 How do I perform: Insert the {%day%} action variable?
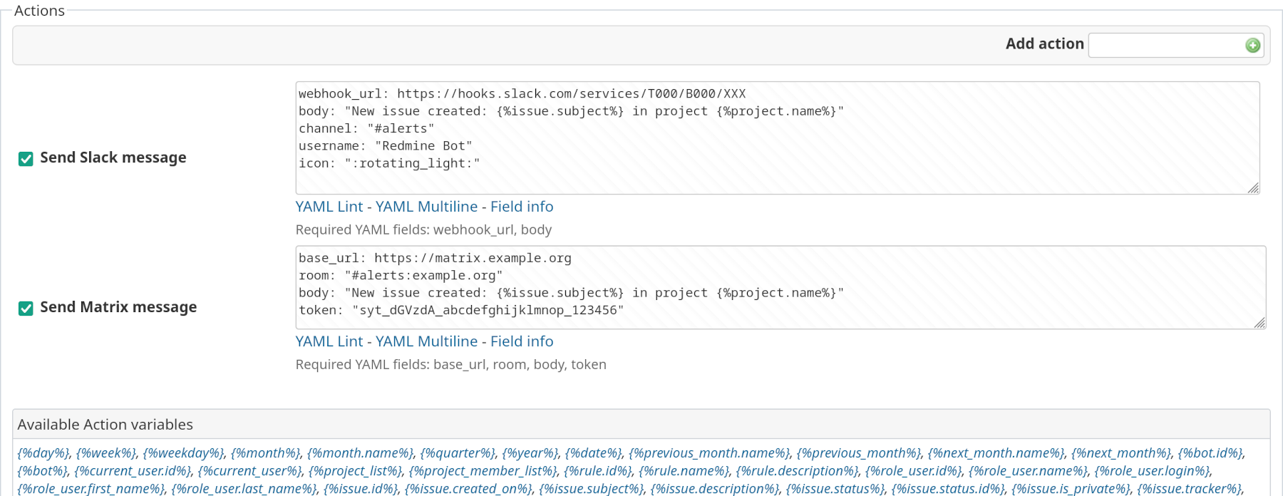43,453
